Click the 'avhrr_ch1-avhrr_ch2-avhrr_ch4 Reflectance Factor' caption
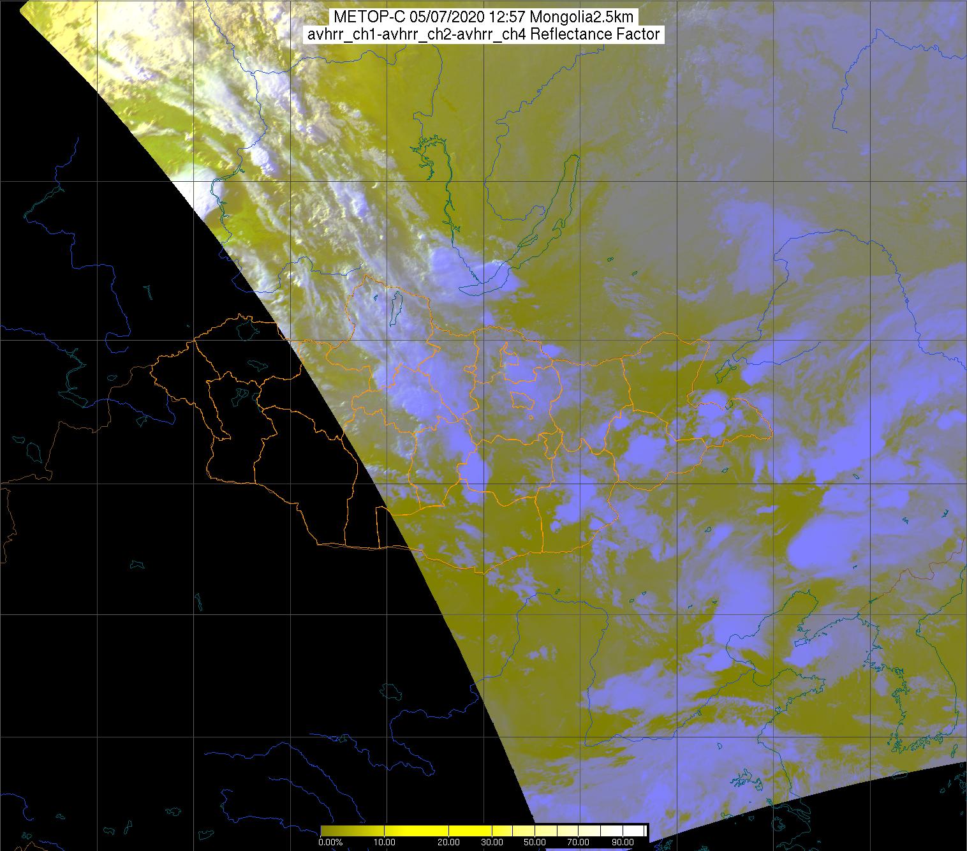Image resolution: width=967 pixels, height=851 pixels. click(x=483, y=34)
